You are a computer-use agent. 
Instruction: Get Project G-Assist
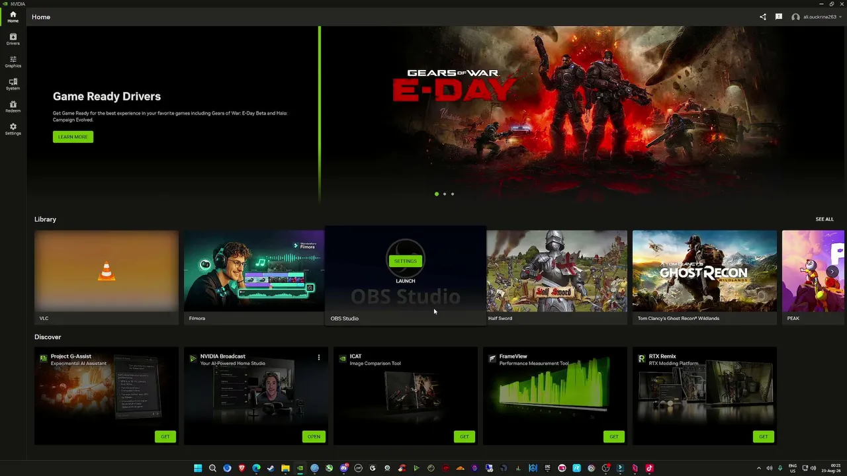(x=165, y=436)
